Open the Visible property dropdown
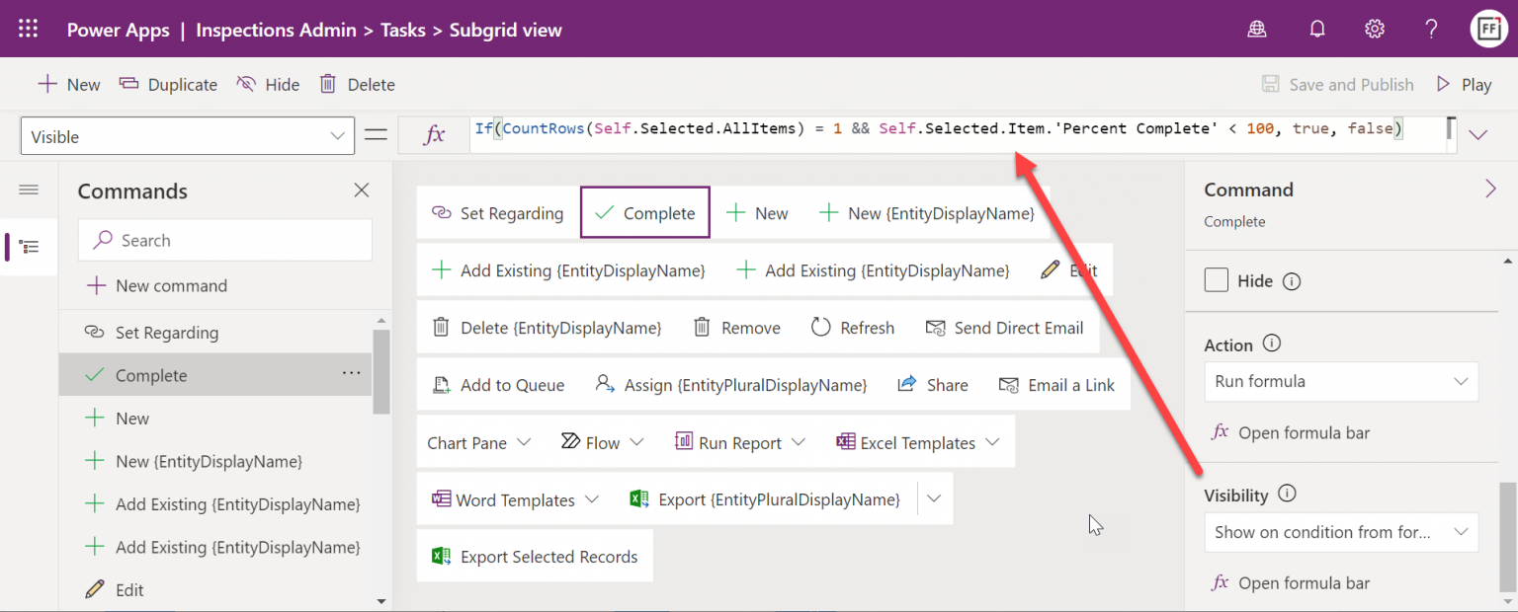Viewport: 1518px width, 612px height. tap(188, 136)
